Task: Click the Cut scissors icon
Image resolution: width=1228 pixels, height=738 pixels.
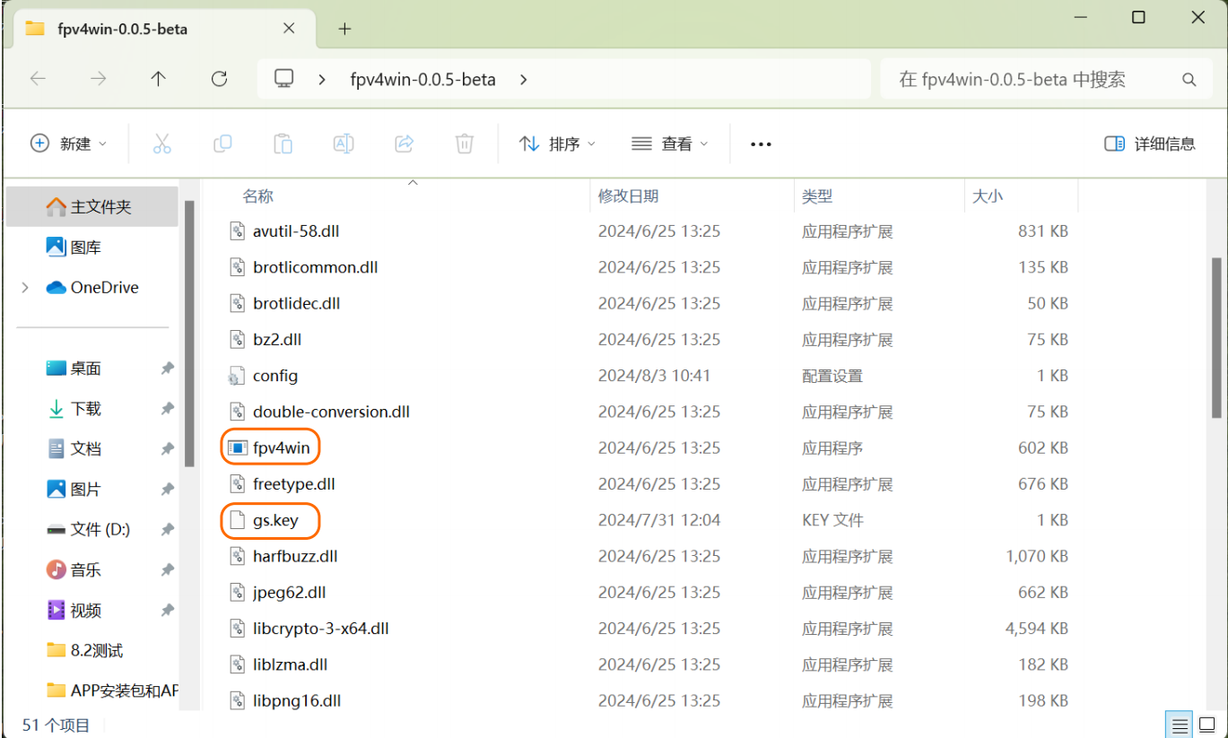Action: click(x=161, y=143)
